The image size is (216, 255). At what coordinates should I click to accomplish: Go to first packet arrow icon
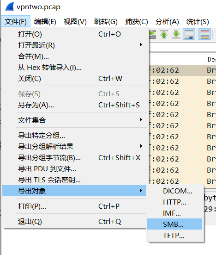click(164, 34)
